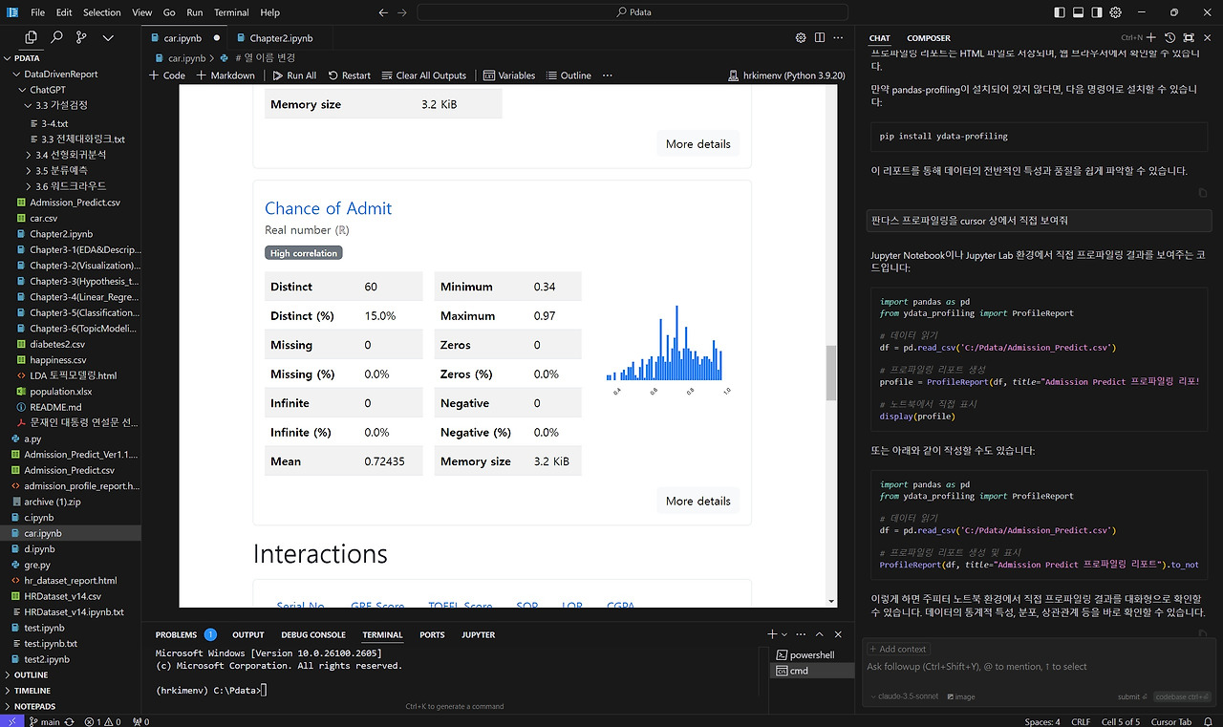Expand the 3.6 워드크라우드 folder
The image size is (1223, 727).
click(x=71, y=186)
